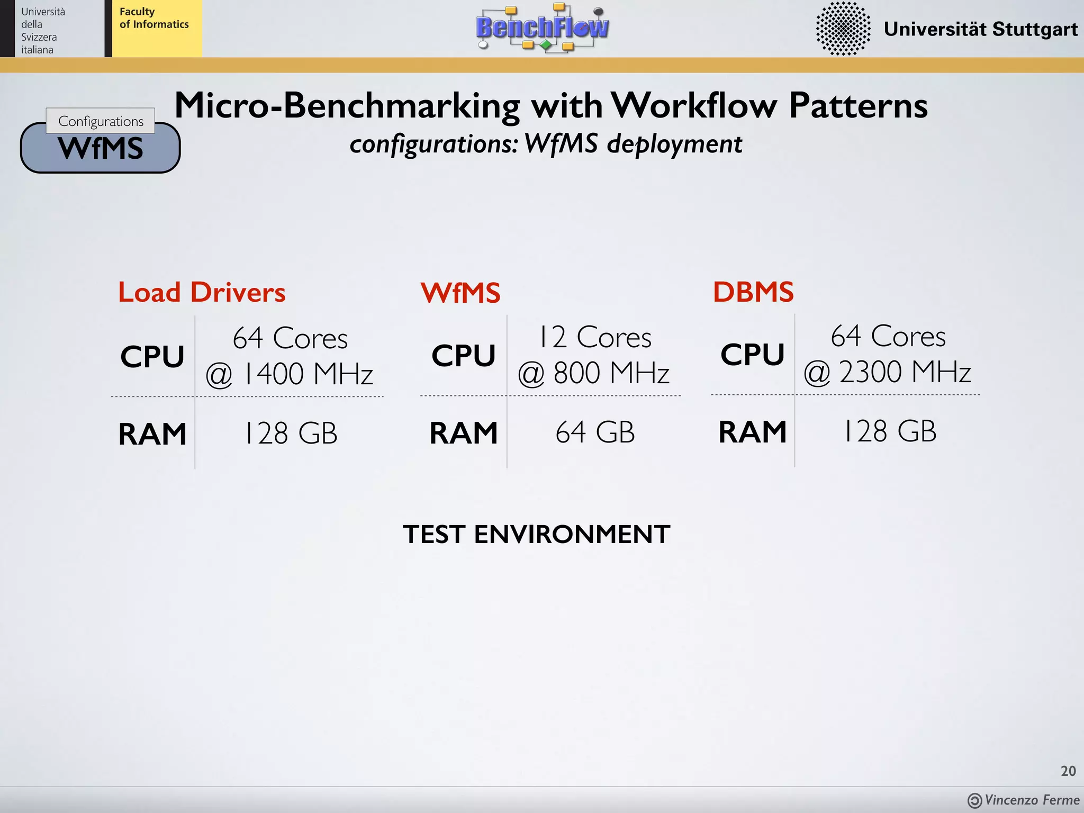Viewport: 1084px width, 813px height.
Task: Click the 12 Cores @ 800 MHz value
Action: point(594,355)
